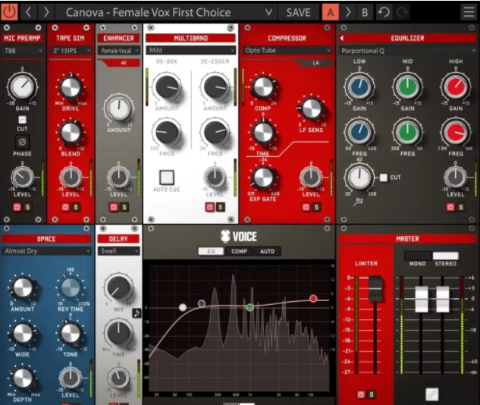This screenshot has width=480, height=405.
Task: Go to next preset with right arrow
Action: click(46, 12)
